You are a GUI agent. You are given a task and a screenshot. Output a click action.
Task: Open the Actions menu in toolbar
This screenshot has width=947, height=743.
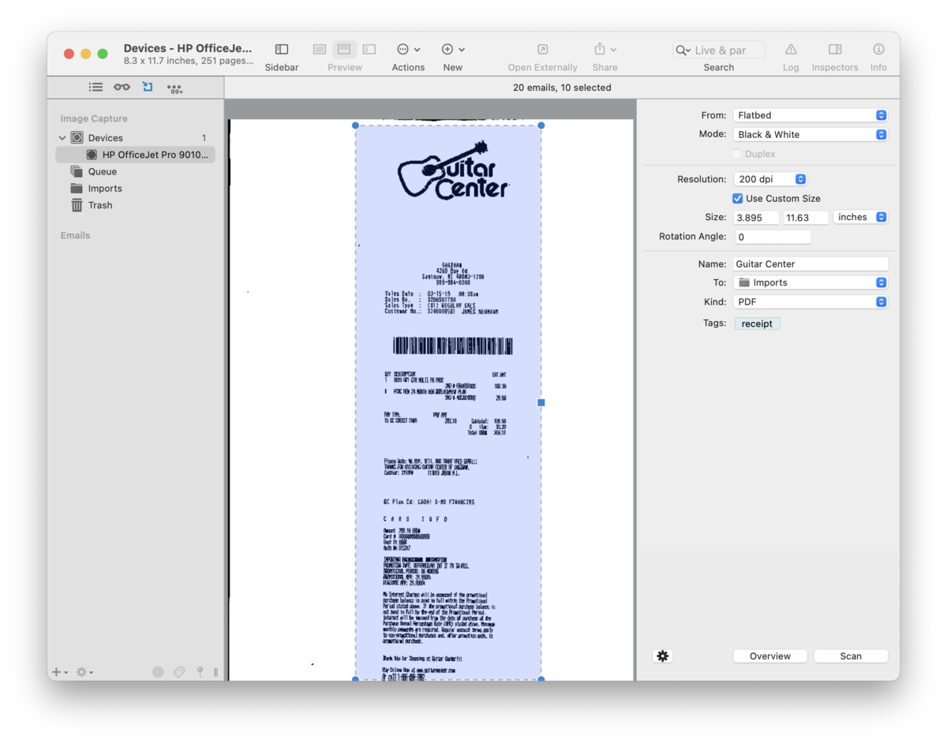(x=408, y=50)
